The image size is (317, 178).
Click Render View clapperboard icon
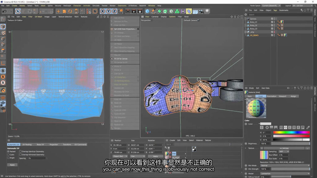128,11
